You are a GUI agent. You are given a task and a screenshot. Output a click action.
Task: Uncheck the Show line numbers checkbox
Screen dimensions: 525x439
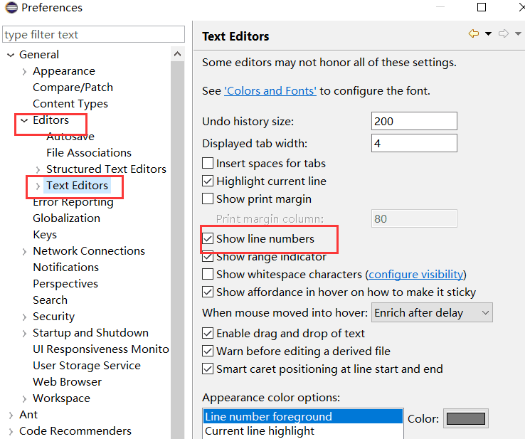pos(208,239)
